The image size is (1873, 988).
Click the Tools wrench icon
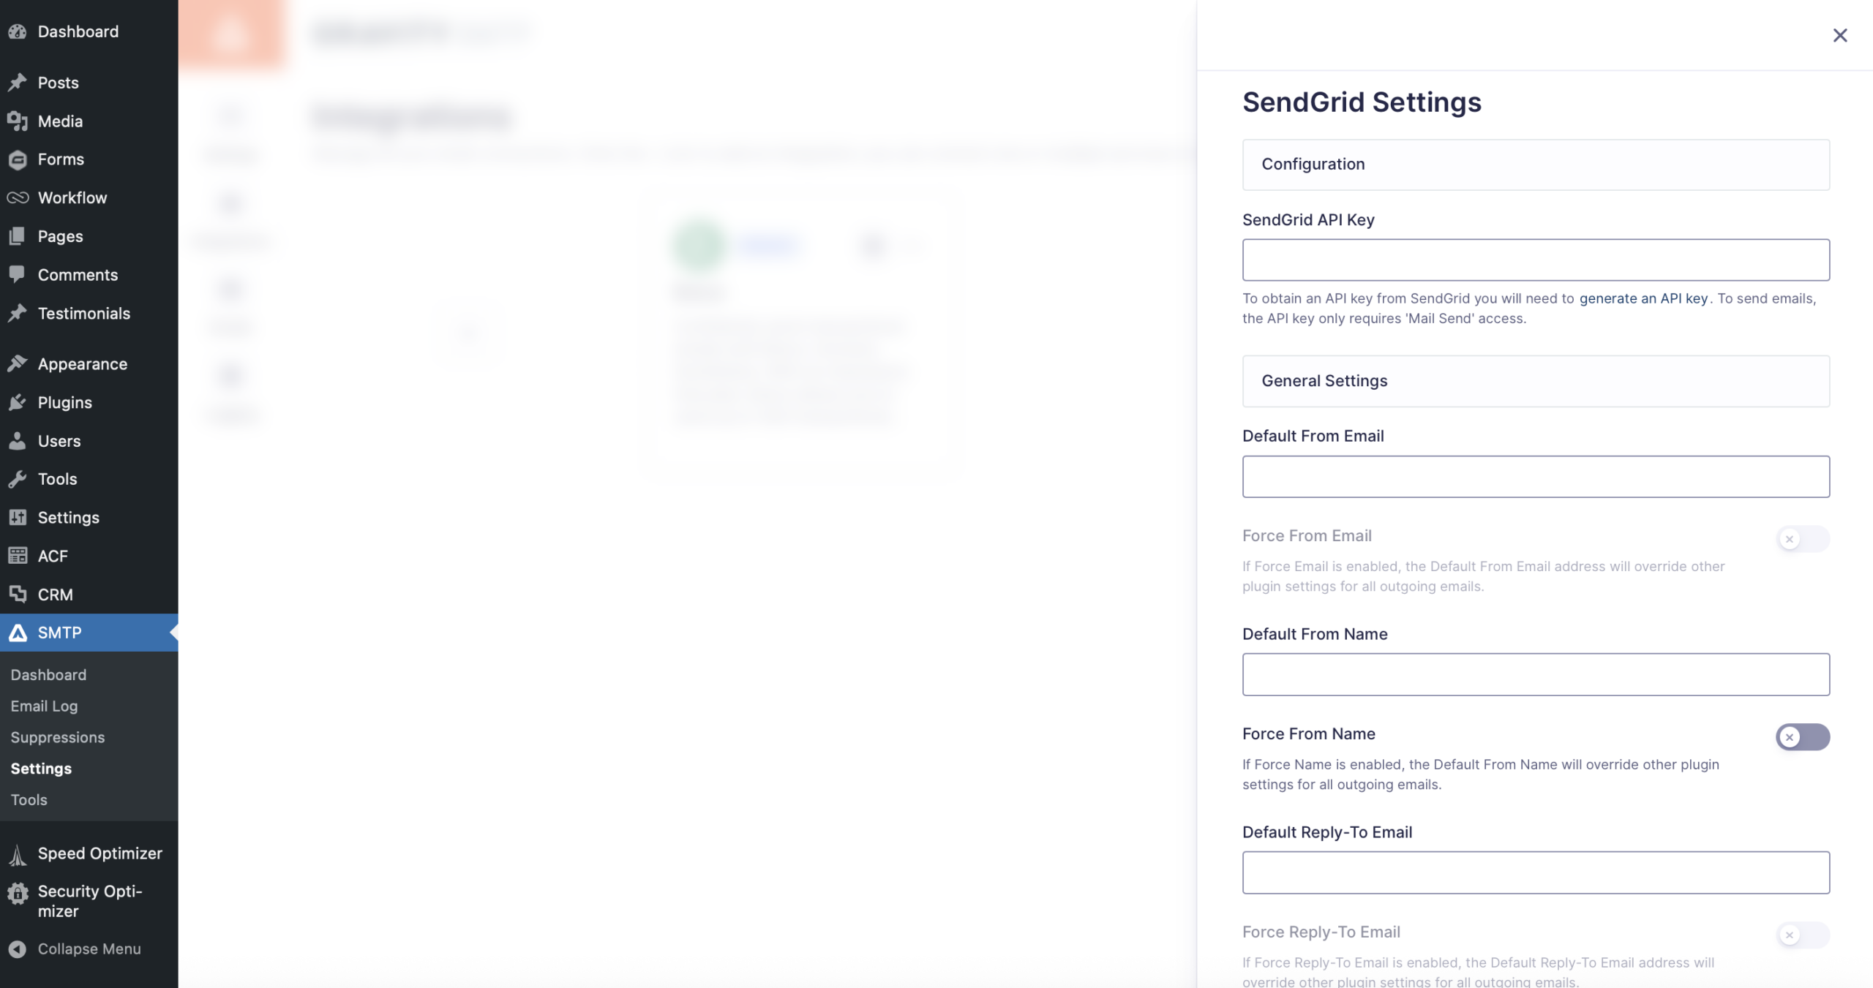pyautogui.click(x=18, y=479)
